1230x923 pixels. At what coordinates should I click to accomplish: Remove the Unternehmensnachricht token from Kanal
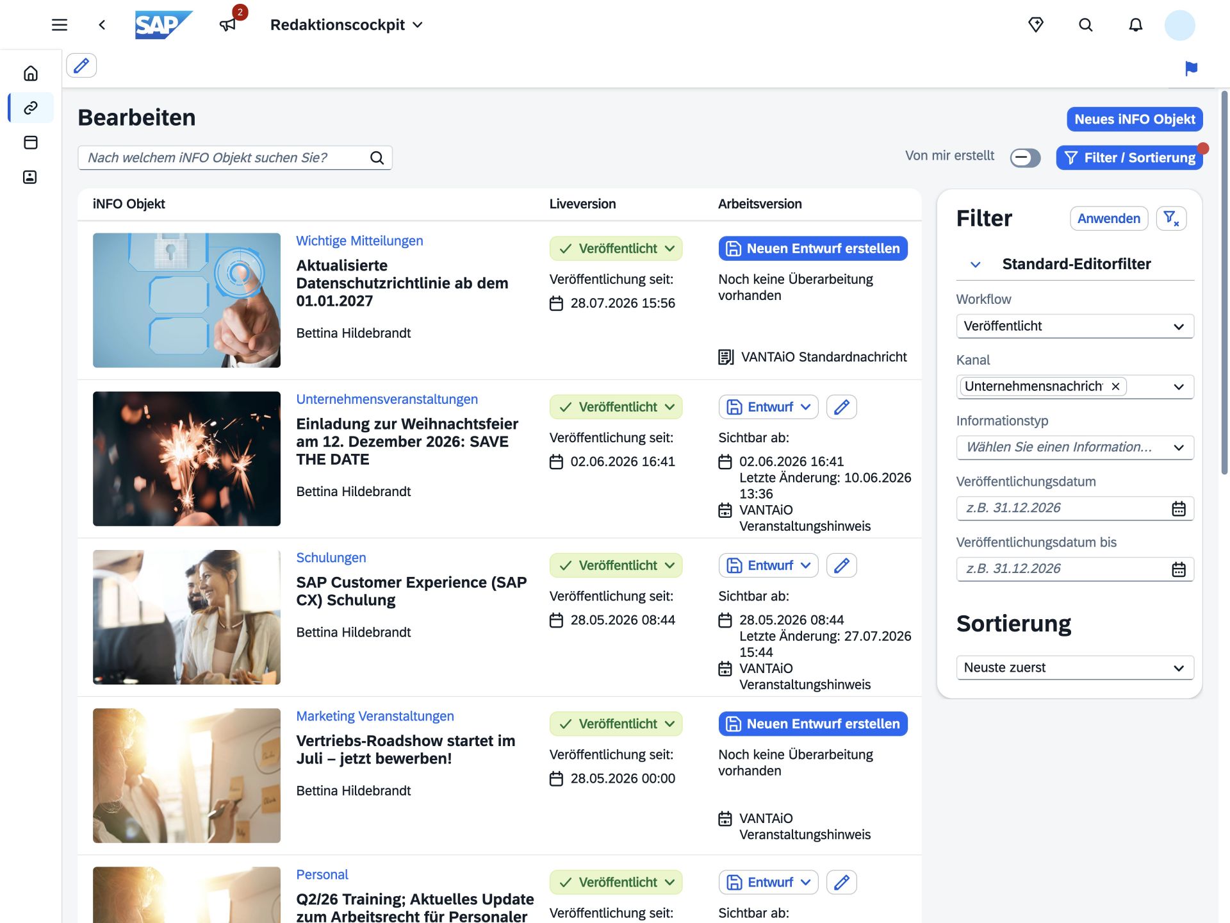[x=1115, y=387]
